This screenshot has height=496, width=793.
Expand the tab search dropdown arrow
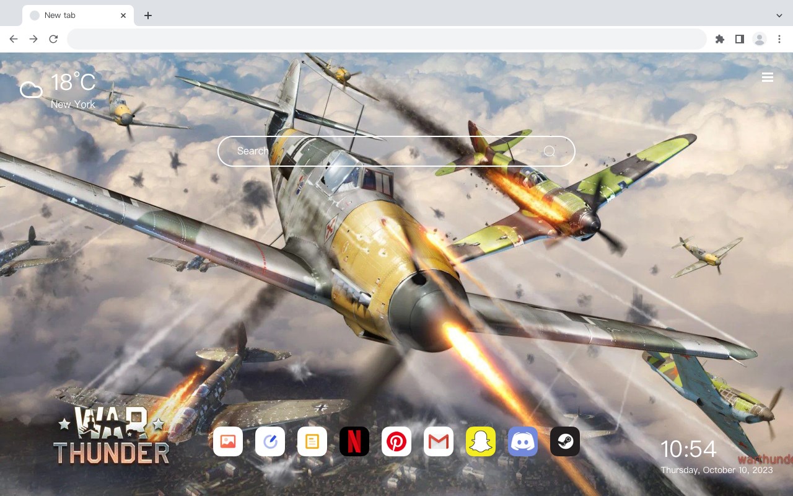[x=779, y=15]
